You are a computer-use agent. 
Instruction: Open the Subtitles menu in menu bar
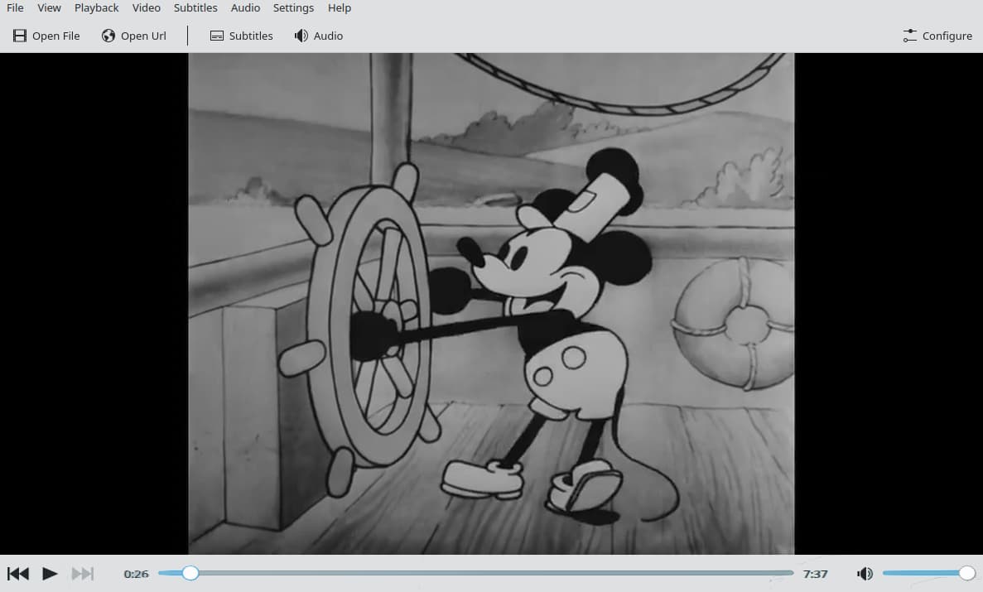click(x=195, y=7)
